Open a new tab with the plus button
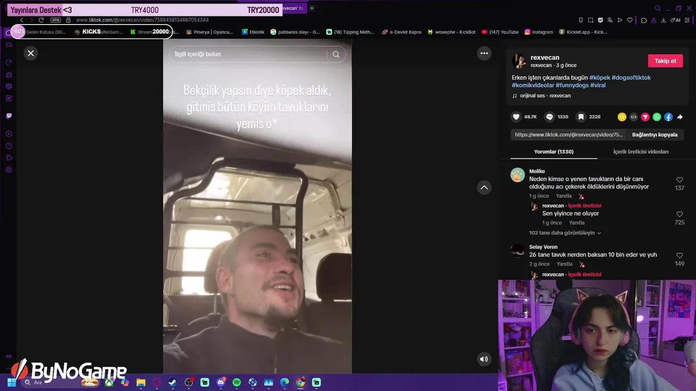This screenshot has width=696, height=391. tap(312, 8)
